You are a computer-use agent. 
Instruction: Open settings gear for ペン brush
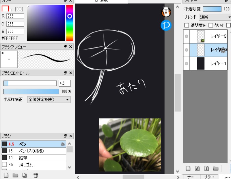pos(63,144)
